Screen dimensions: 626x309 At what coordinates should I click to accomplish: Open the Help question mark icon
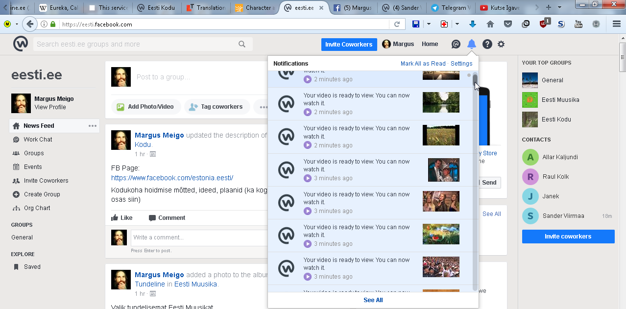tap(487, 44)
